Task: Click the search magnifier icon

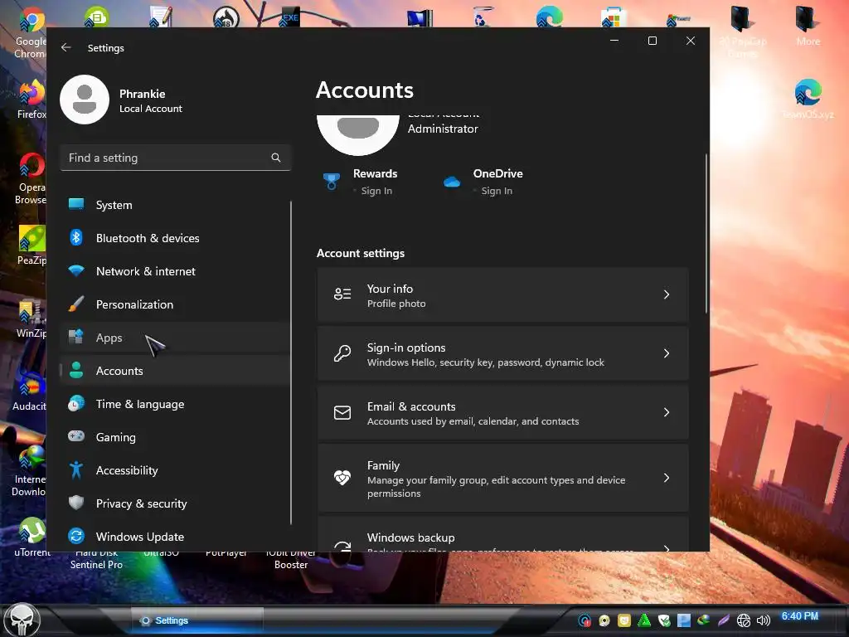Action: pos(275,158)
